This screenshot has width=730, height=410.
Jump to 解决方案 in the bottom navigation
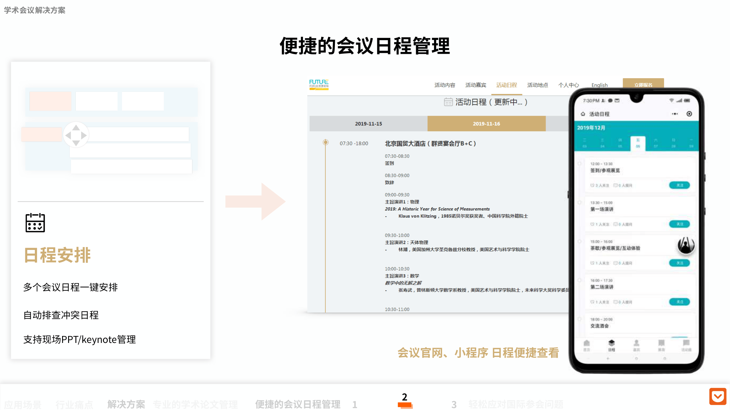point(126,404)
